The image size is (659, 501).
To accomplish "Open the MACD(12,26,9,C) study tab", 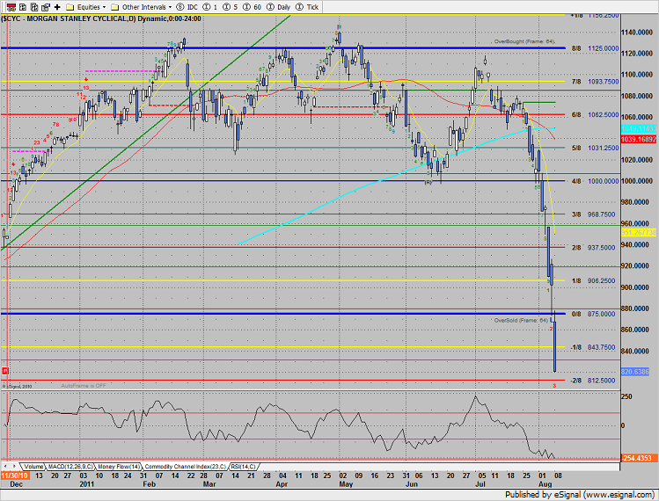I will [70, 467].
